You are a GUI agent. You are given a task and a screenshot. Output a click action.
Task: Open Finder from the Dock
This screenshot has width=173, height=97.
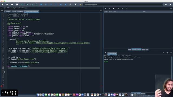tap(38, 95)
